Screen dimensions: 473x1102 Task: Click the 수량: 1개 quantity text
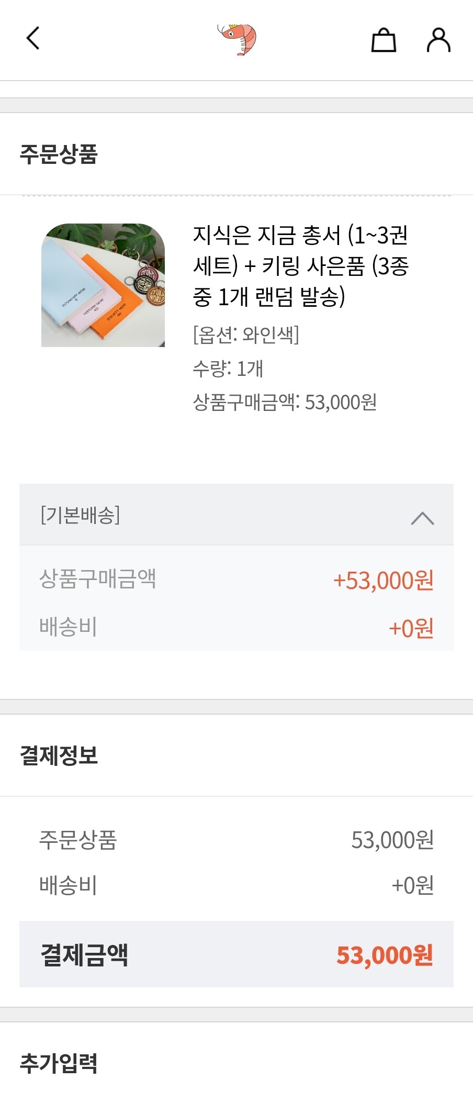click(228, 369)
